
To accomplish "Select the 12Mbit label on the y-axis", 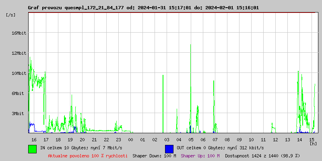I will pos(19,53).
